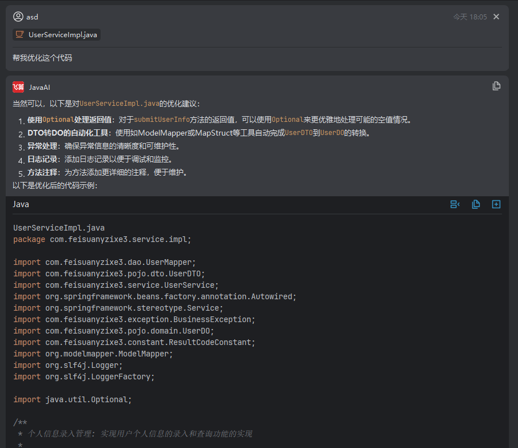This screenshot has height=448, width=518.
Task: Click the import org.slf4j.LoggerFactory line
Action: click(84, 376)
